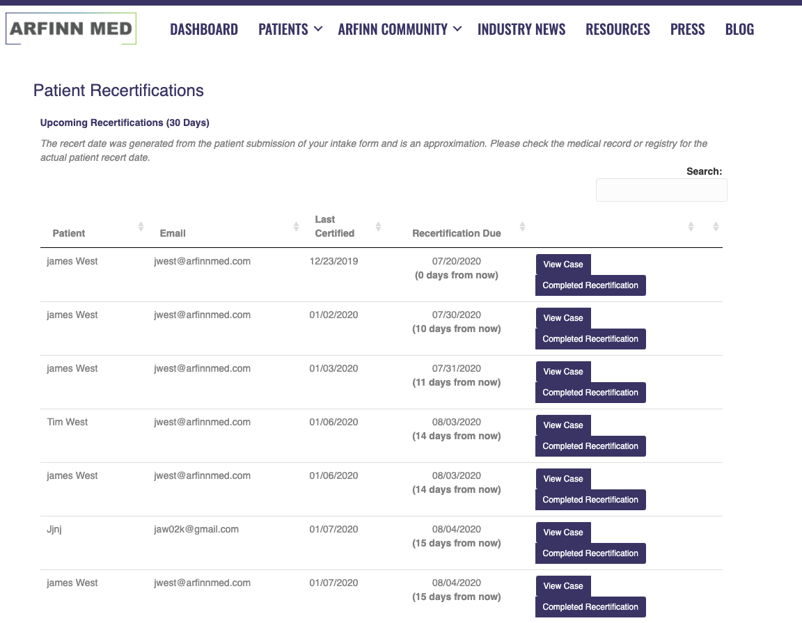
Task: Open the Blog page
Action: [x=739, y=29]
